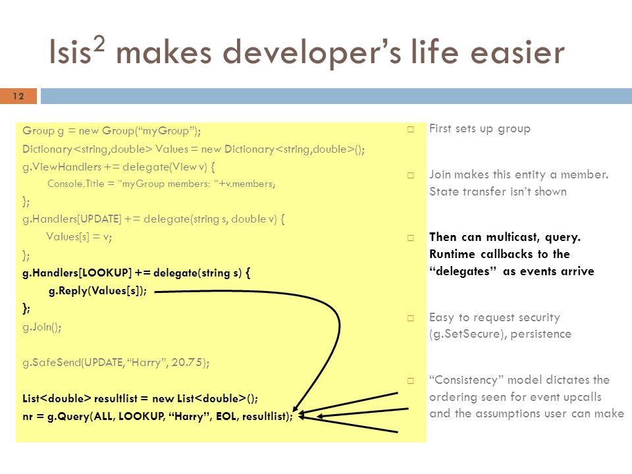
Task: Select the code line Group g = new Group("myGroup");
Action: coord(112,131)
